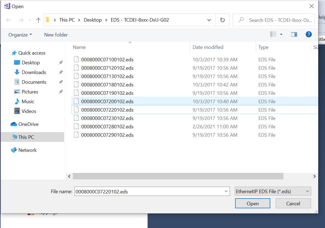Click the folder icon in address bar

(48, 20)
